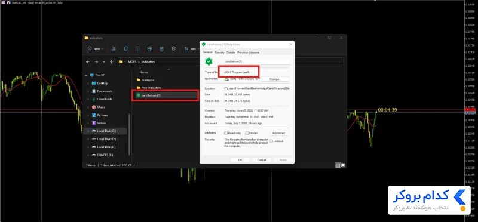Click the Change... button
The width and height of the screenshot is (478, 222).
click(275, 79)
